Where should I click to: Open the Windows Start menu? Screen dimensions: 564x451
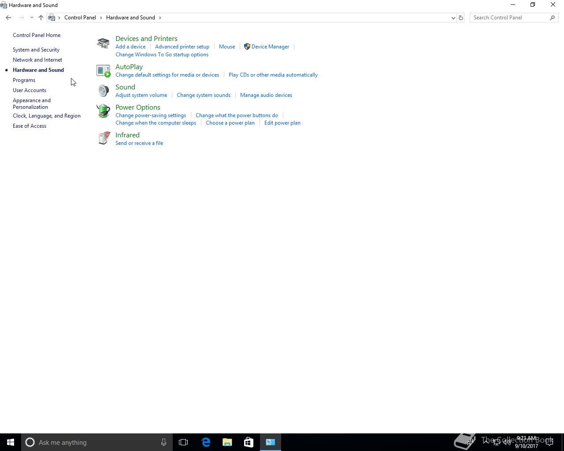coord(11,442)
